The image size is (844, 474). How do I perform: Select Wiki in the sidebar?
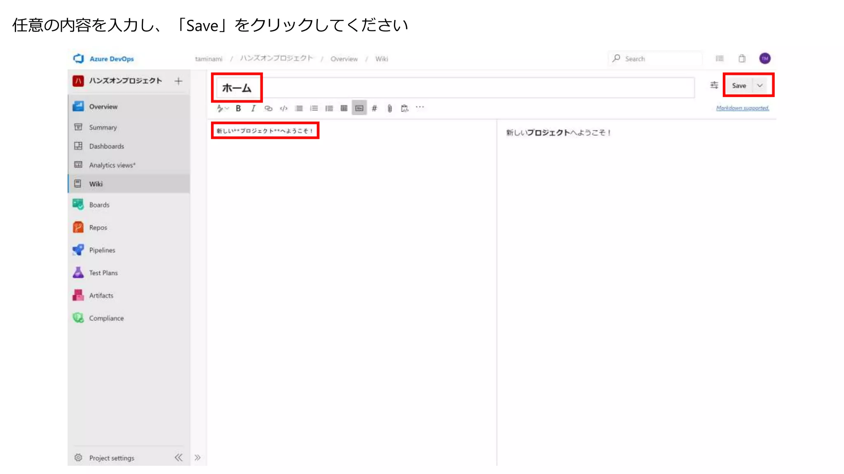(x=129, y=184)
